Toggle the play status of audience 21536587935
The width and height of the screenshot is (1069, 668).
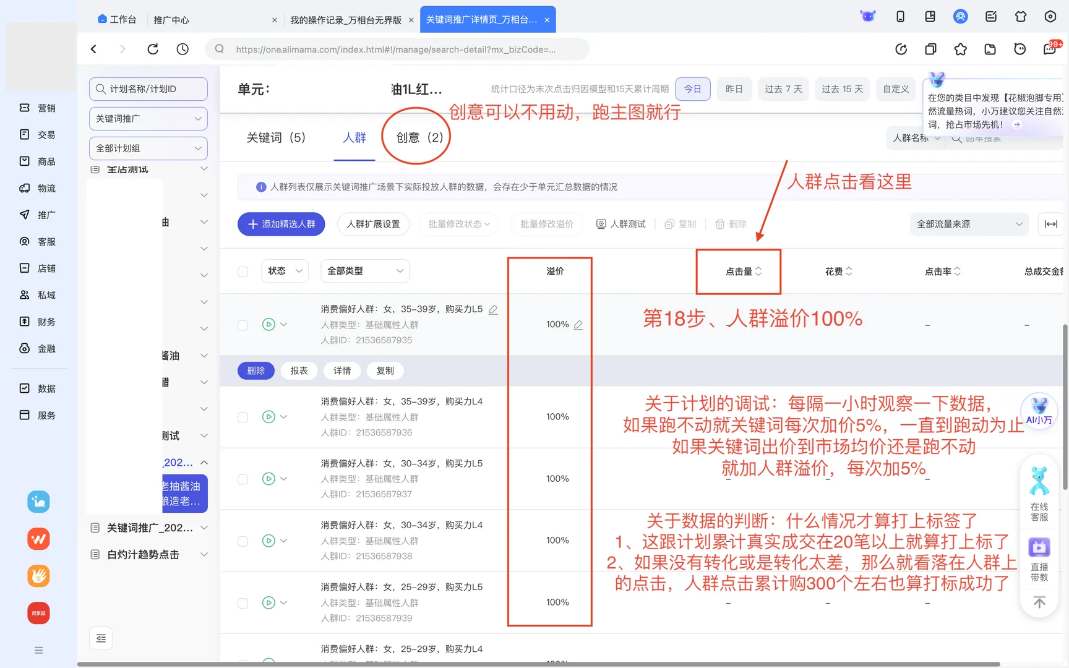[268, 324]
